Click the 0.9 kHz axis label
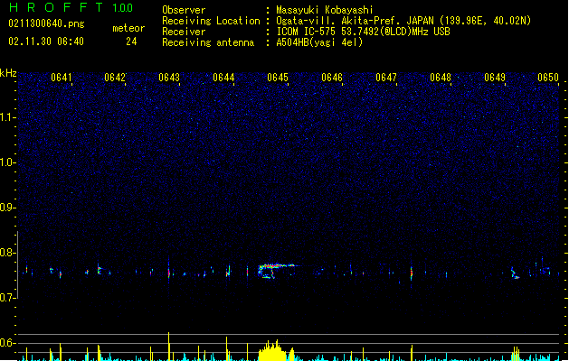 (7, 208)
